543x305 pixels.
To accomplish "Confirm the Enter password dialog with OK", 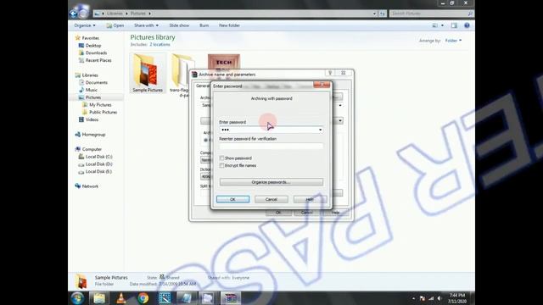I will pyautogui.click(x=232, y=199).
